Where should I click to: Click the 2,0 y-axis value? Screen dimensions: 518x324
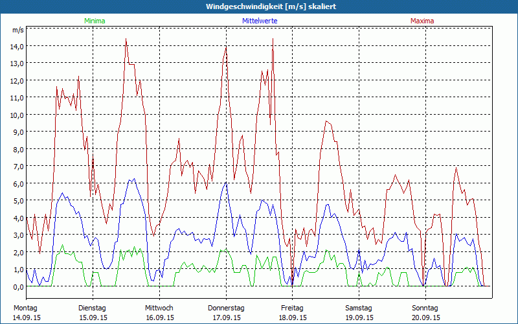point(19,253)
